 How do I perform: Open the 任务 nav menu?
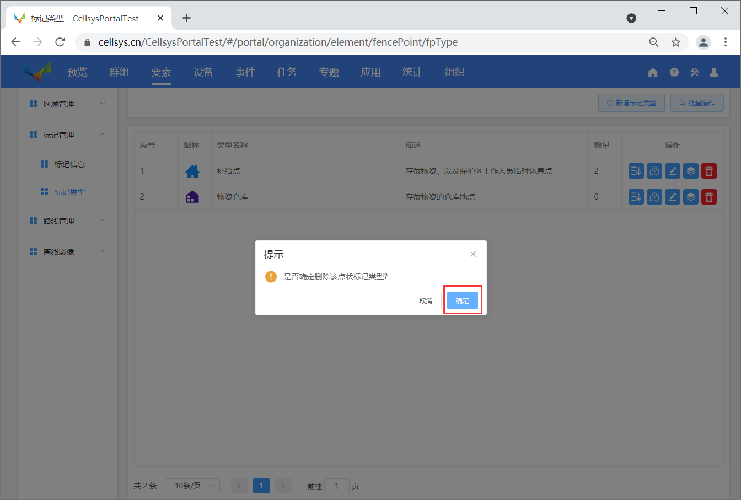(x=287, y=72)
